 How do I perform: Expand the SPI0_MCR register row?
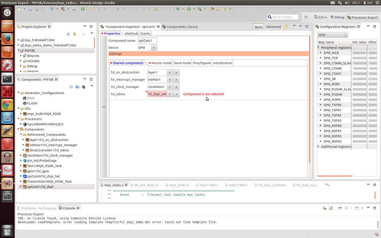321,53
